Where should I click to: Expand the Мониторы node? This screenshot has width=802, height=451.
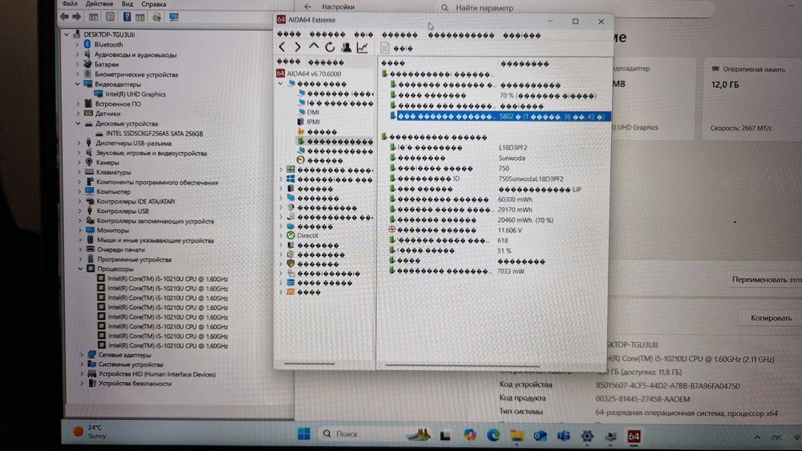(x=79, y=231)
